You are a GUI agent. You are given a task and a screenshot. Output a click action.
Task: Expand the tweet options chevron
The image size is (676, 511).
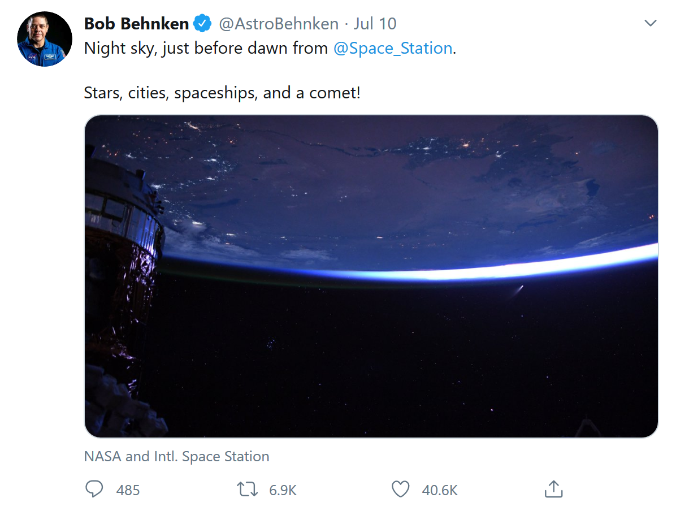[x=651, y=23]
